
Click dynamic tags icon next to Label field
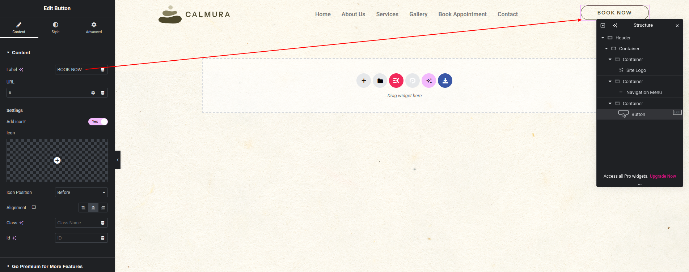(x=103, y=70)
